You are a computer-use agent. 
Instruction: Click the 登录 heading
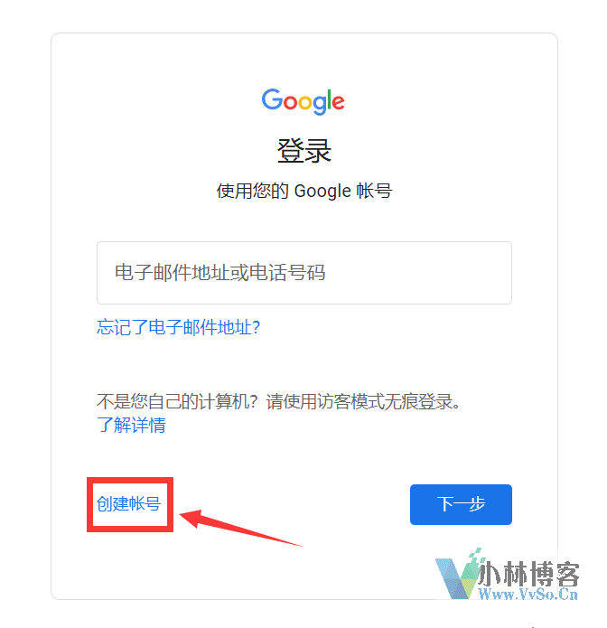[x=304, y=151]
